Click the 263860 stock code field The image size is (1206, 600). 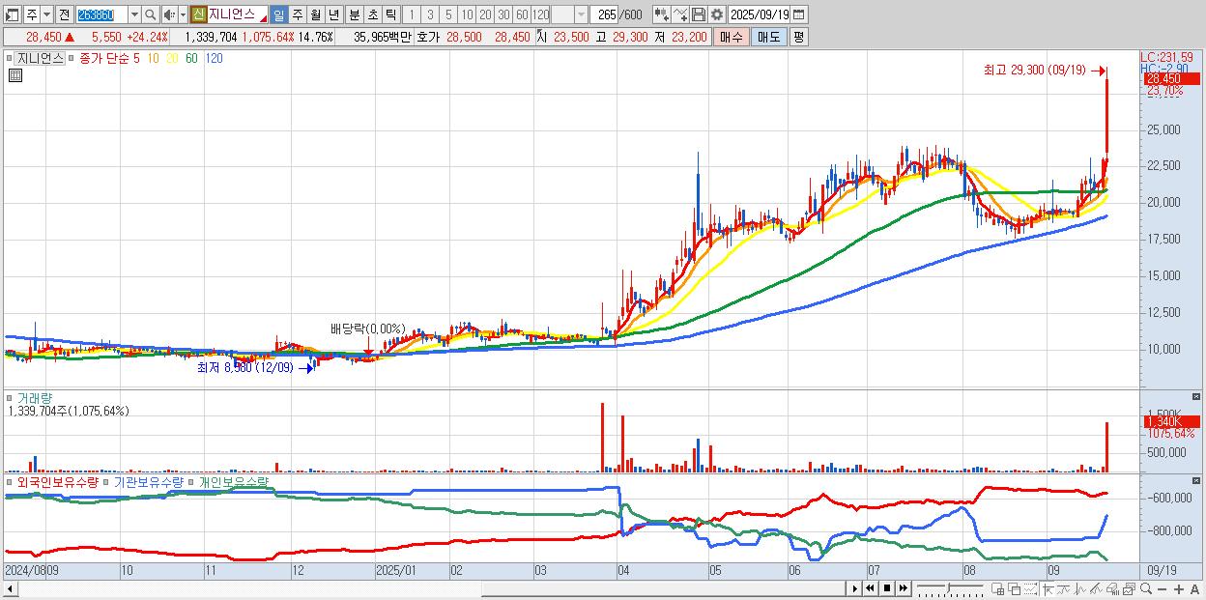tap(100, 14)
